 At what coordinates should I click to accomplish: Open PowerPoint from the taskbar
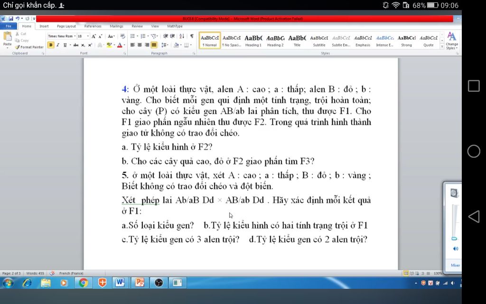click(140, 283)
